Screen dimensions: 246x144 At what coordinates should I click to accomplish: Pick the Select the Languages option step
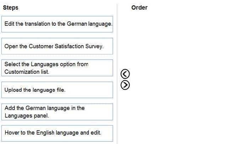[x=57, y=68]
